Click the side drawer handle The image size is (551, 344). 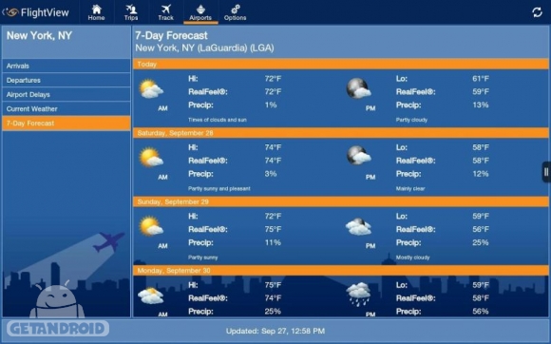tap(546, 172)
